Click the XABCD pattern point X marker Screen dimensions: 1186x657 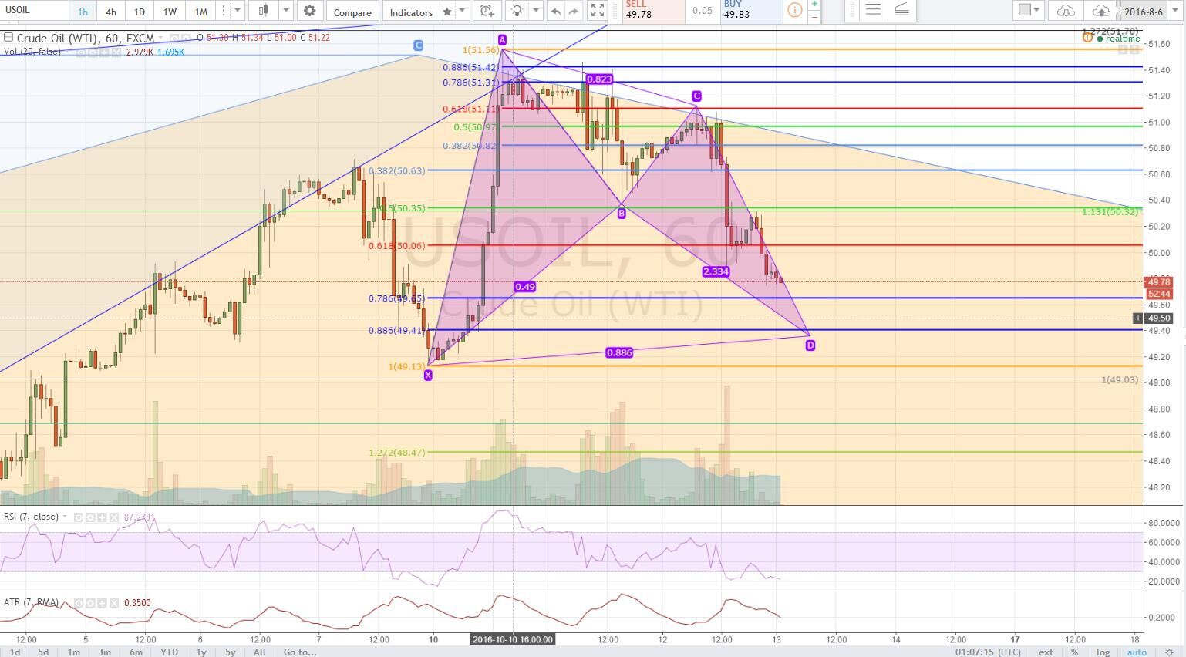(428, 375)
